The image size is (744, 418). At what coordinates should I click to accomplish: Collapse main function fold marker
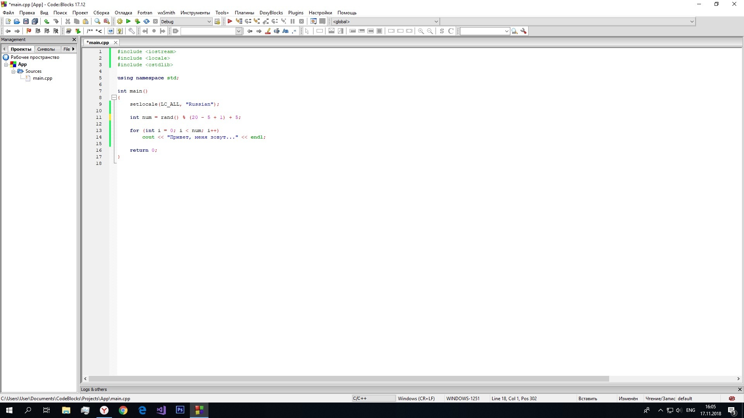[114, 98]
